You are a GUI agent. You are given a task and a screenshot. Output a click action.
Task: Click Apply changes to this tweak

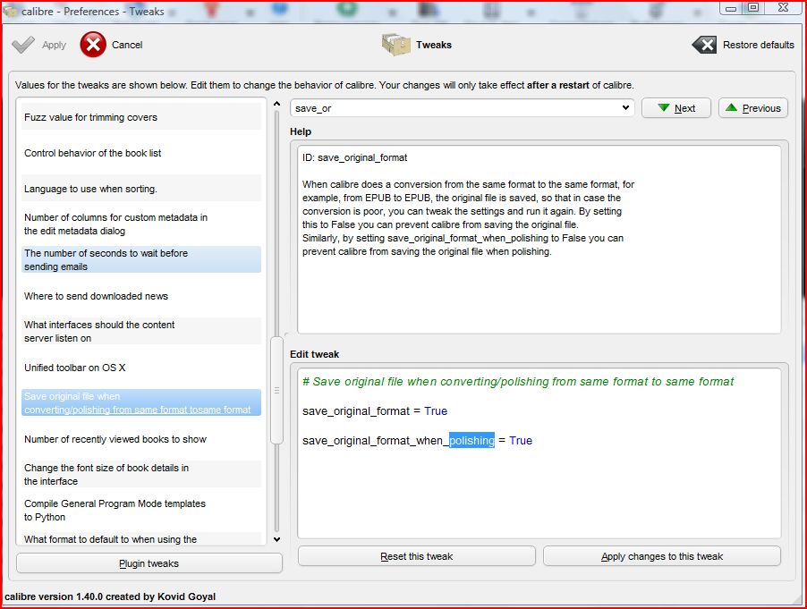pyautogui.click(x=662, y=556)
